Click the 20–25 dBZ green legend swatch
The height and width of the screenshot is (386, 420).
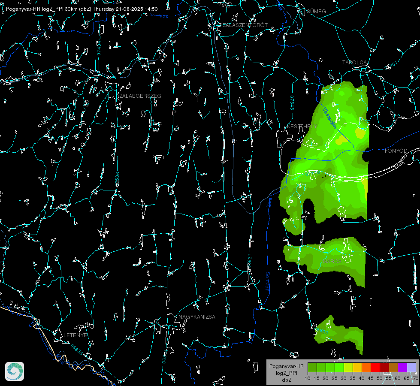click(x=330, y=368)
